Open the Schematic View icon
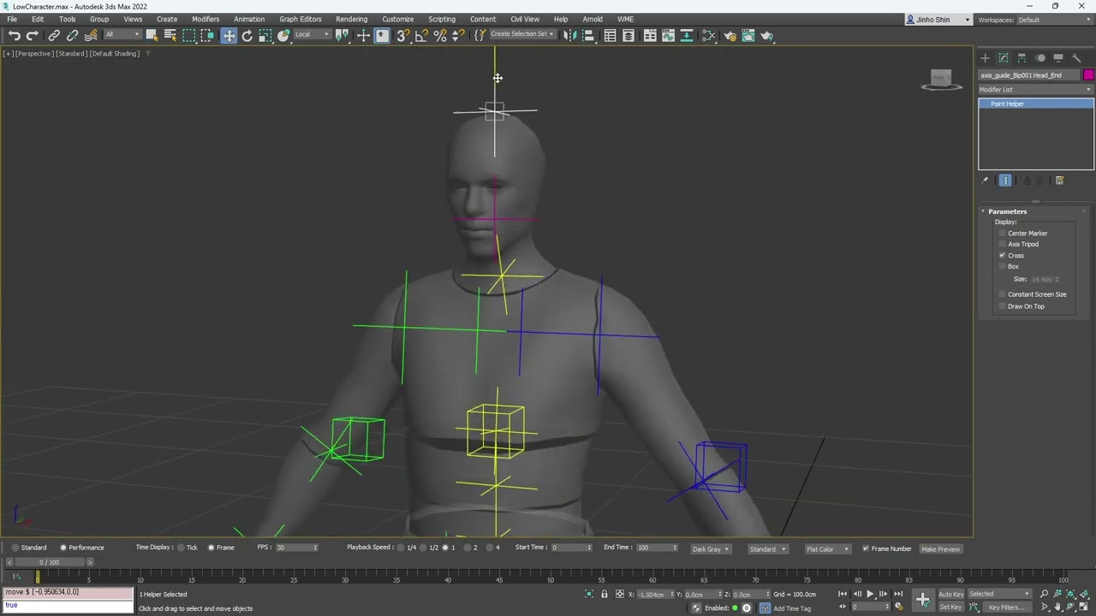 point(708,35)
